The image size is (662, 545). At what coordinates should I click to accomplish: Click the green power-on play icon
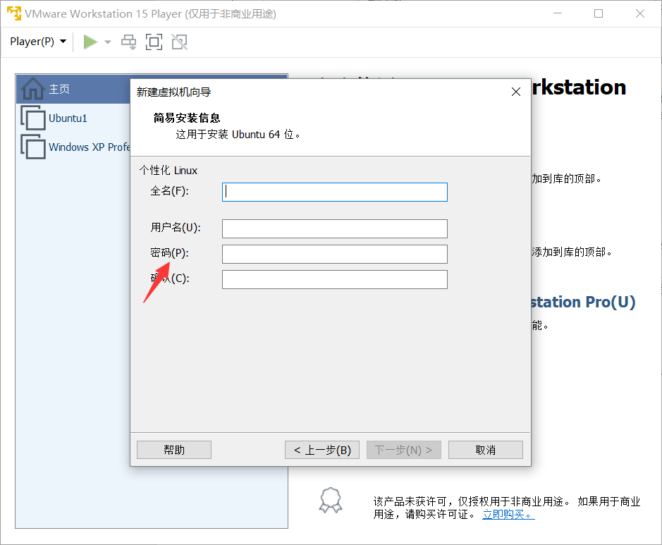90,42
